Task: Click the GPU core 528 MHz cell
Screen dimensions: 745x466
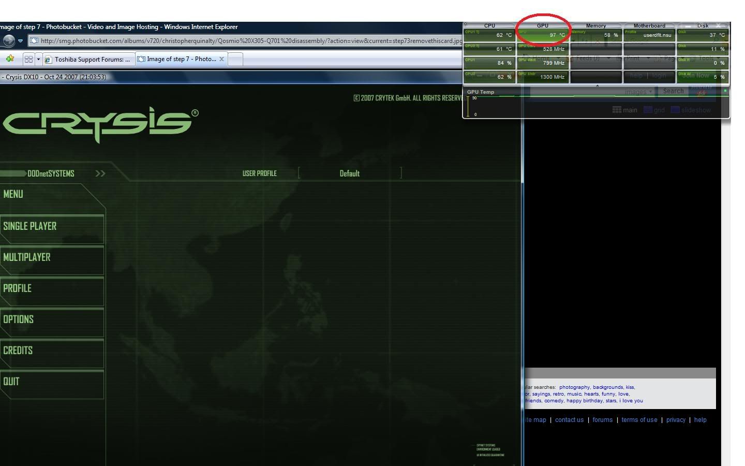Action: point(543,49)
